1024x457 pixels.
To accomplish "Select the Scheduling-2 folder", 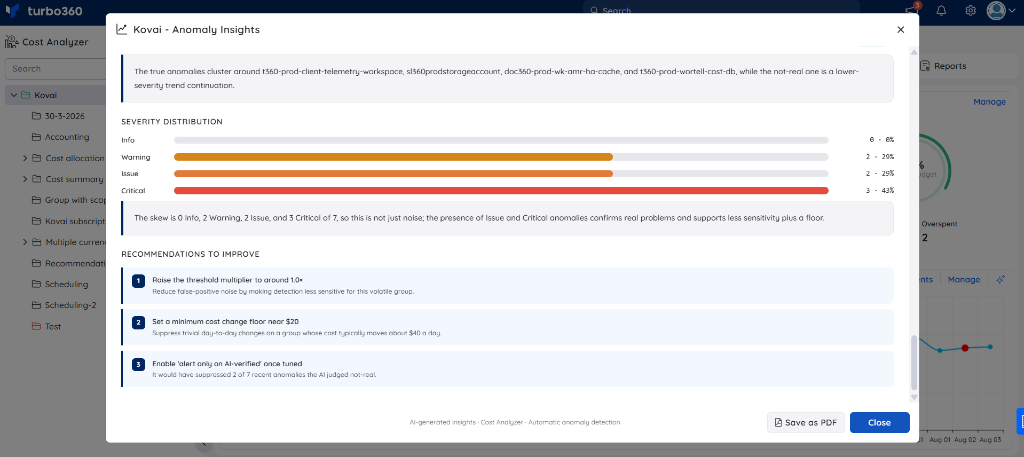I will pyautogui.click(x=70, y=305).
